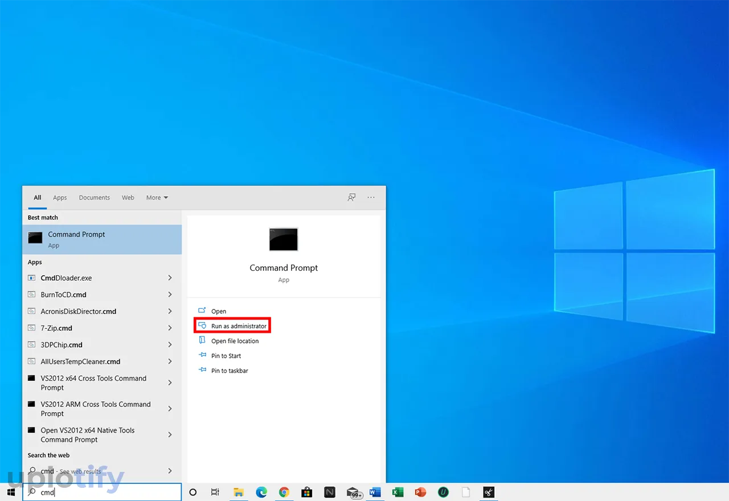Select VS2012 ARM Cross Tools Command Prompt

pyautogui.click(x=96, y=409)
